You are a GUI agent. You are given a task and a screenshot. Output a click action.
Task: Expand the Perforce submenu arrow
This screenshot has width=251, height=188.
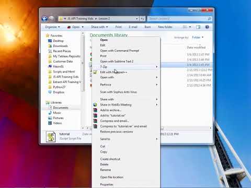157,85
